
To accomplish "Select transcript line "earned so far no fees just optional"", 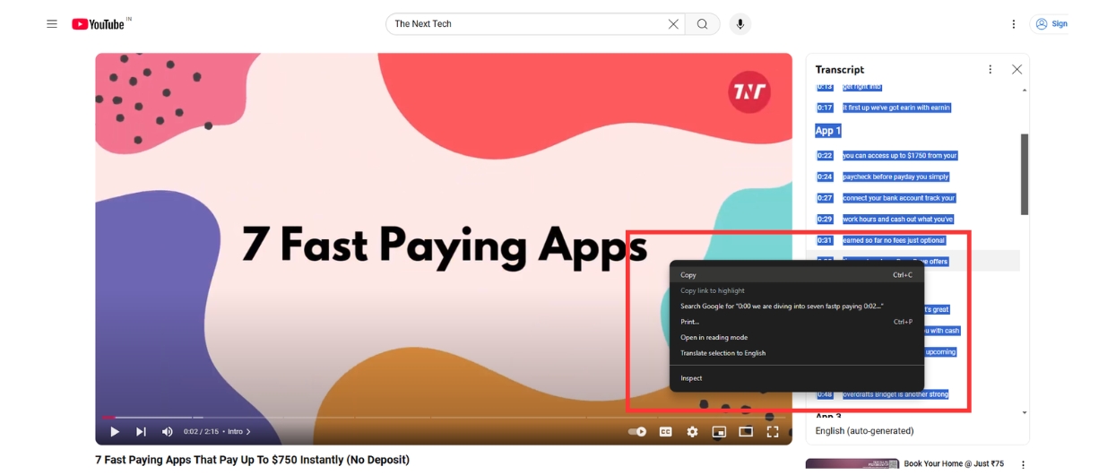I will pyautogui.click(x=894, y=240).
